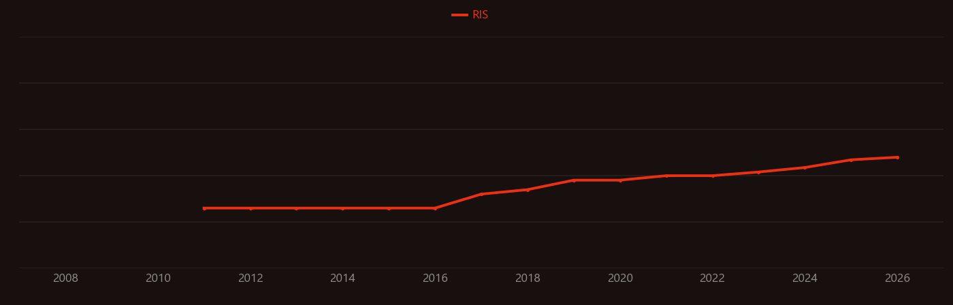Click the RIS data point at 2026
The image size is (953, 305).
pyautogui.click(x=897, y=157)
